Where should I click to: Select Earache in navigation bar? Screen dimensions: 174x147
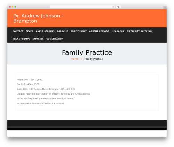[63, 31]
